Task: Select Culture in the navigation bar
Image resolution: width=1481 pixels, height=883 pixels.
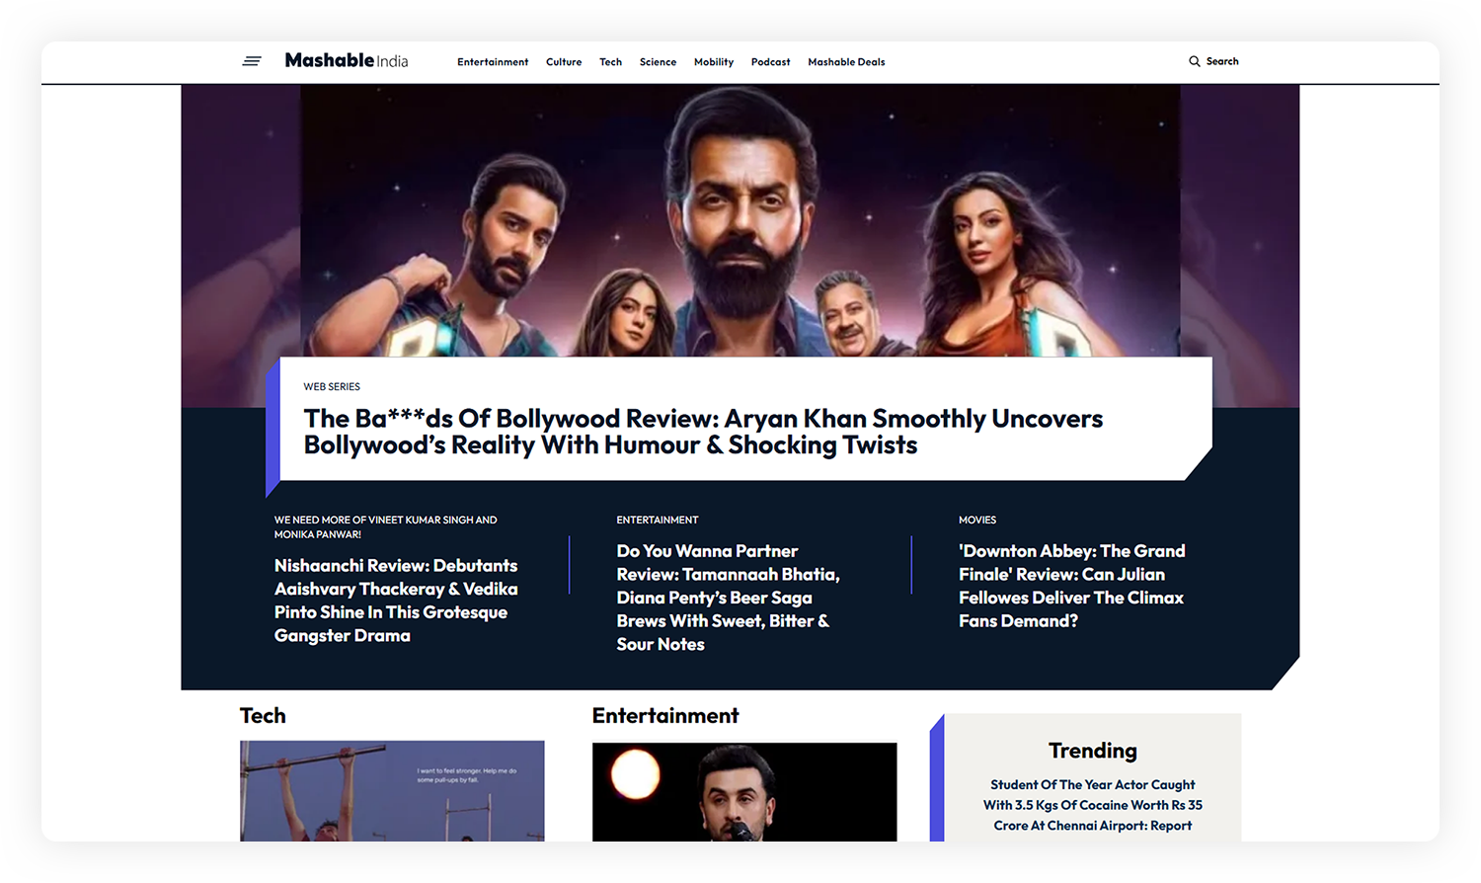Action: (564, 62)
